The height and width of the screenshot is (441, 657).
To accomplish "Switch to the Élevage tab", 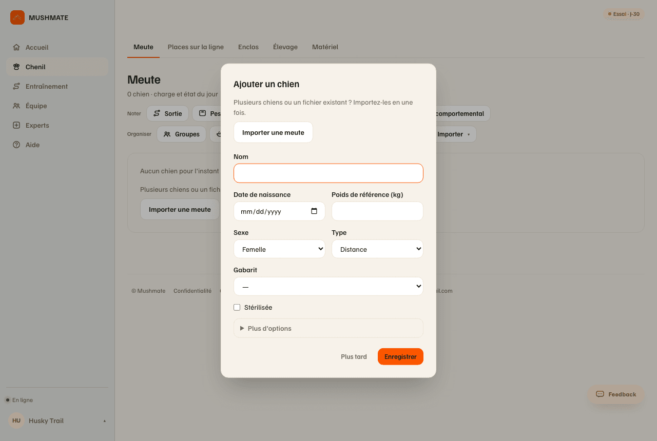I will pyautogui.click(x=285, y=47).
